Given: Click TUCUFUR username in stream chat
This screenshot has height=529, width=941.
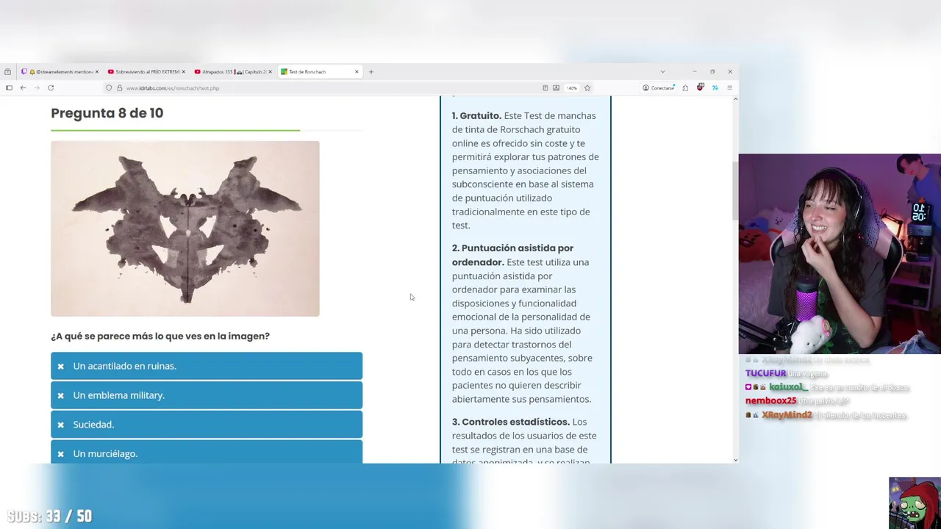Looking at the screenshot, I should pos(766,373).
